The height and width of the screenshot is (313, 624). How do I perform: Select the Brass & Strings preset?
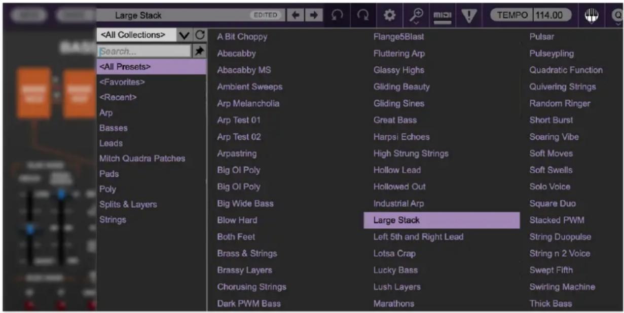click(247, 253)
